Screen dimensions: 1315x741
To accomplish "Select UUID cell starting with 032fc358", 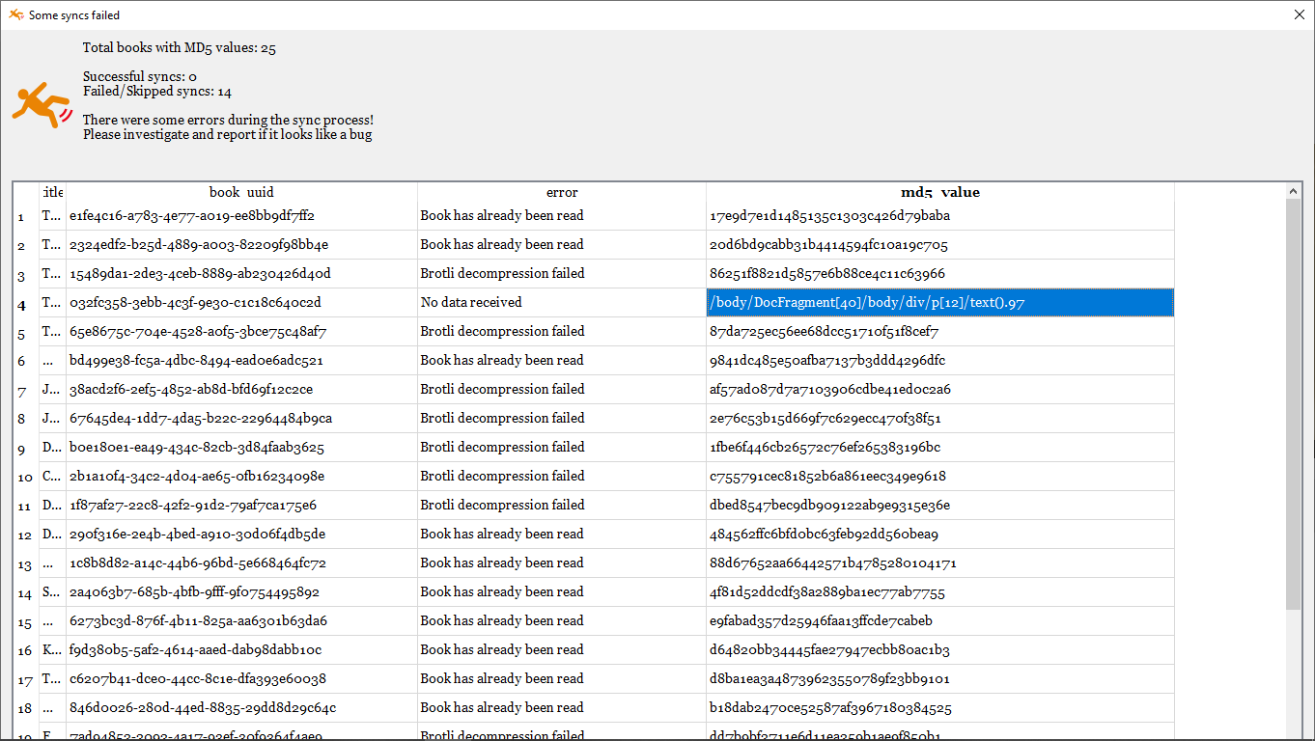I will point(241,303).
